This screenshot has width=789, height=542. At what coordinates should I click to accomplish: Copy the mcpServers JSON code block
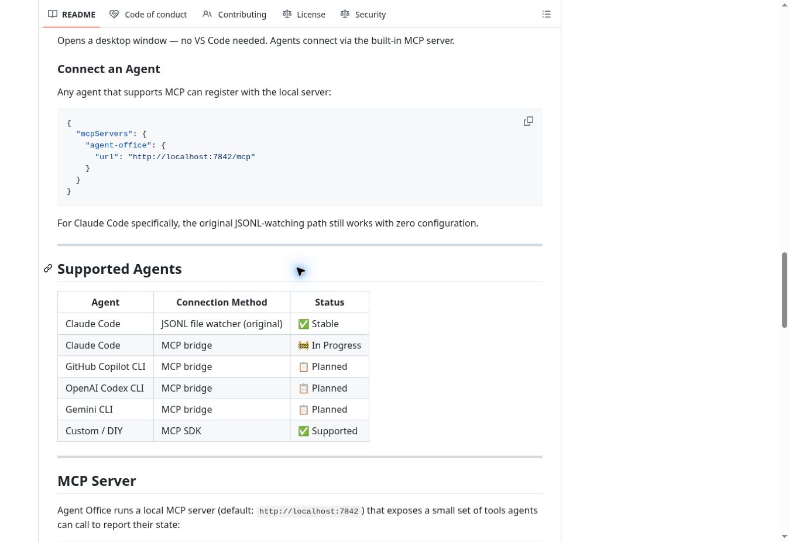pyautogui.click(x=528, y=121)
